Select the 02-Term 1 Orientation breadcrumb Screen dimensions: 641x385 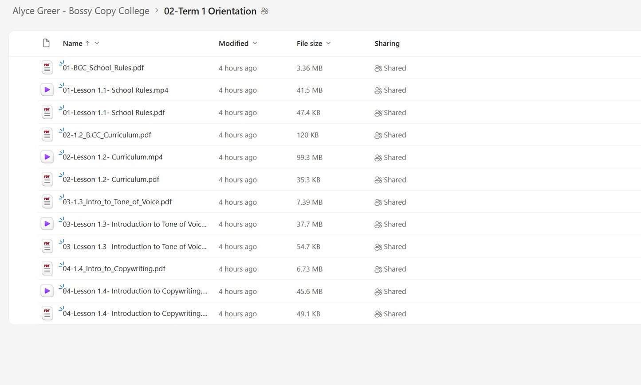[210, 11]
